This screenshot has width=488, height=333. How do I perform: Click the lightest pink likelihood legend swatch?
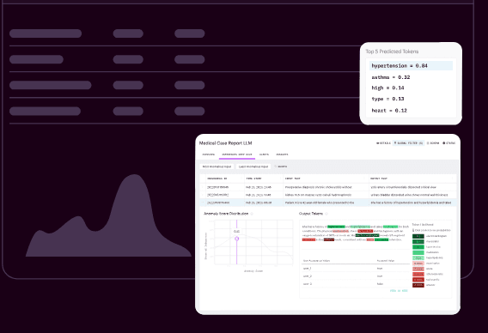[x=418, y=263]
